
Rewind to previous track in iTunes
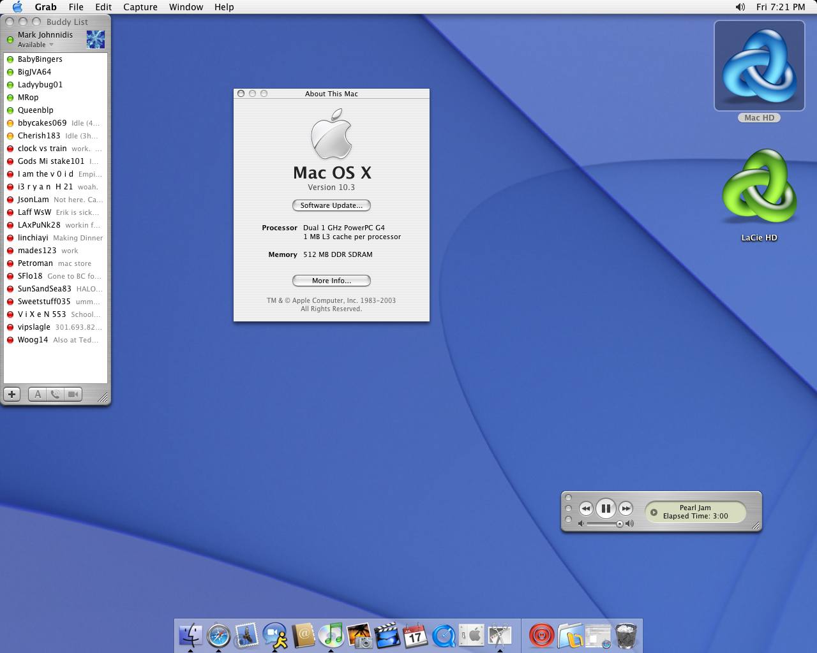[586, 508]
